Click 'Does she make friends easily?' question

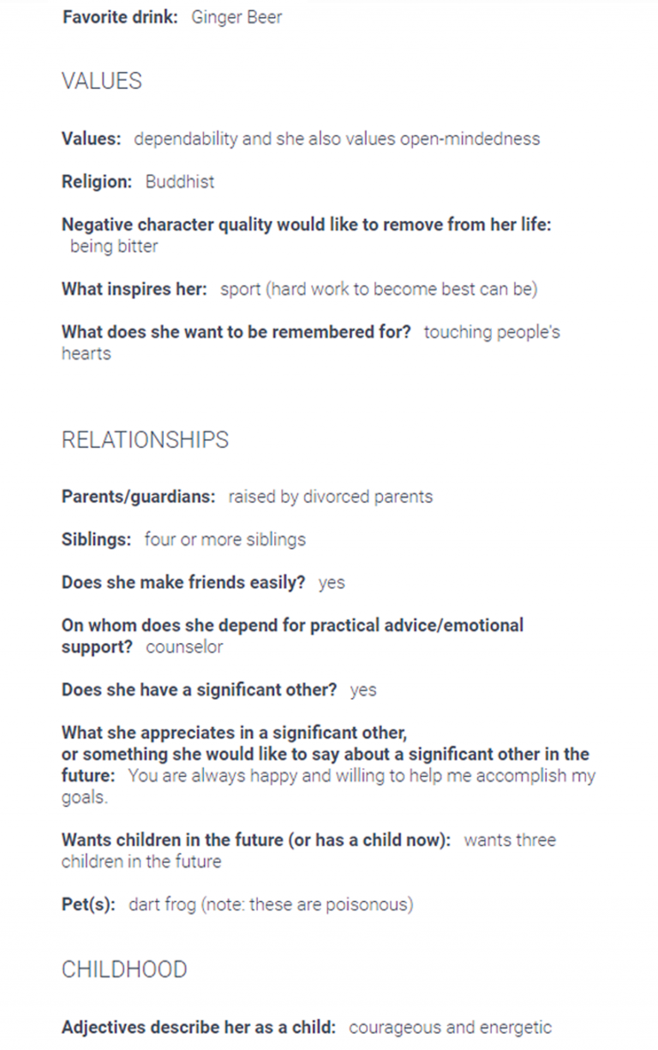coord(183,582)
